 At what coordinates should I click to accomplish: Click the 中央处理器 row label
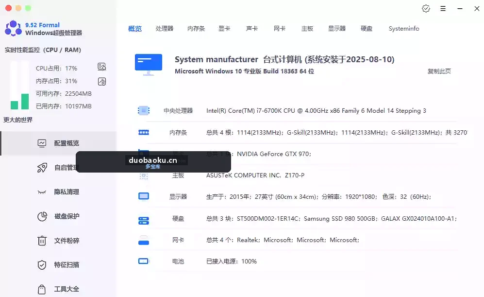tap(178, 111)
